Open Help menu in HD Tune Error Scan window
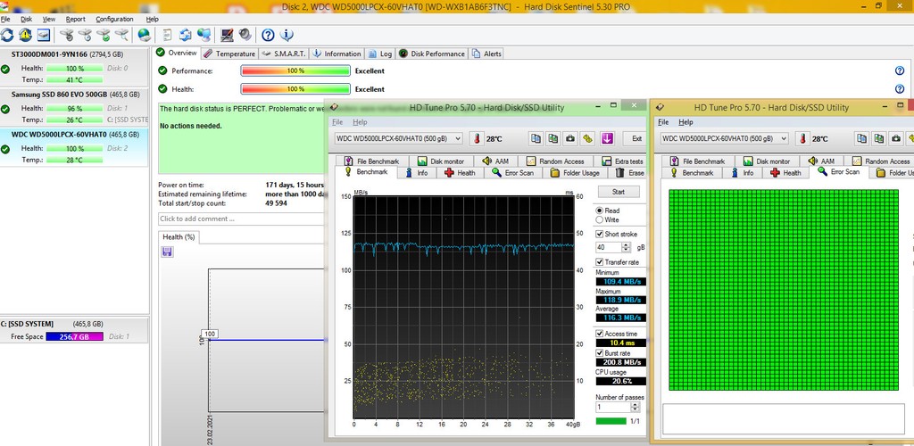914x446 pixels. click(686, 122)
